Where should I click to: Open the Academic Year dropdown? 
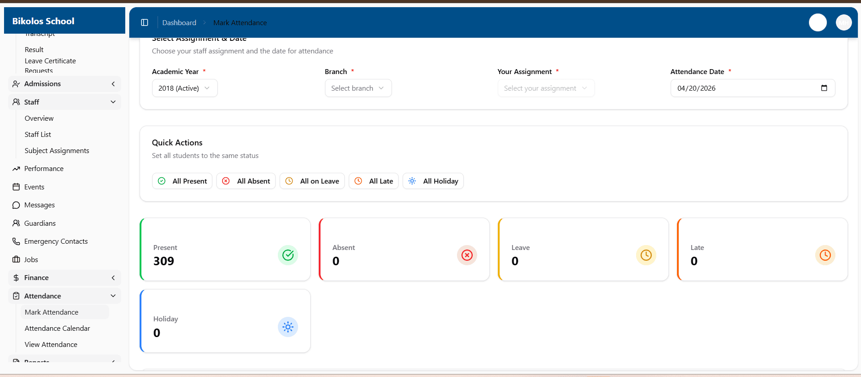184,88
